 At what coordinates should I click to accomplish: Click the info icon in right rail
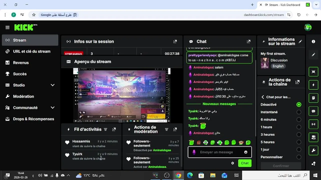click(313, 41)
